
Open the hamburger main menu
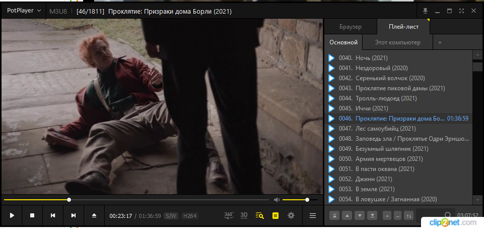(313, 215)
